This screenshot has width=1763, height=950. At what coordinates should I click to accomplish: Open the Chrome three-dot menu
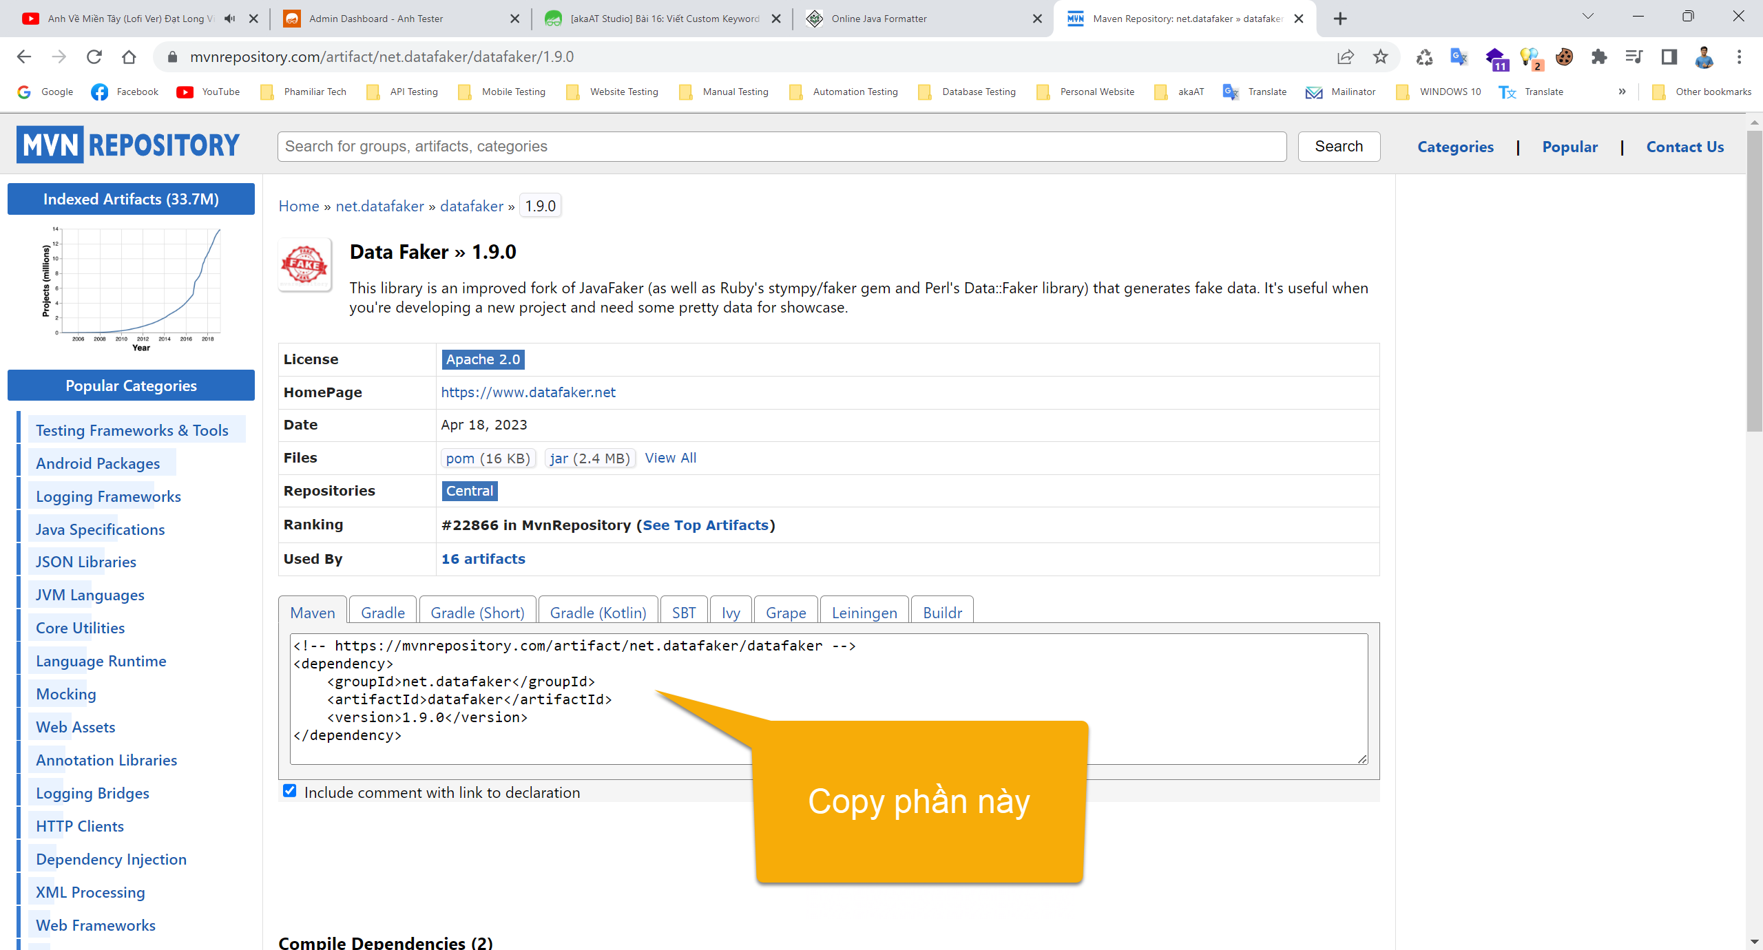coord(1739,57)
